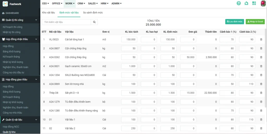267x134 pixels.
Task: Click trash icon for Sắt phi D = 8
Action: (261, 93)
